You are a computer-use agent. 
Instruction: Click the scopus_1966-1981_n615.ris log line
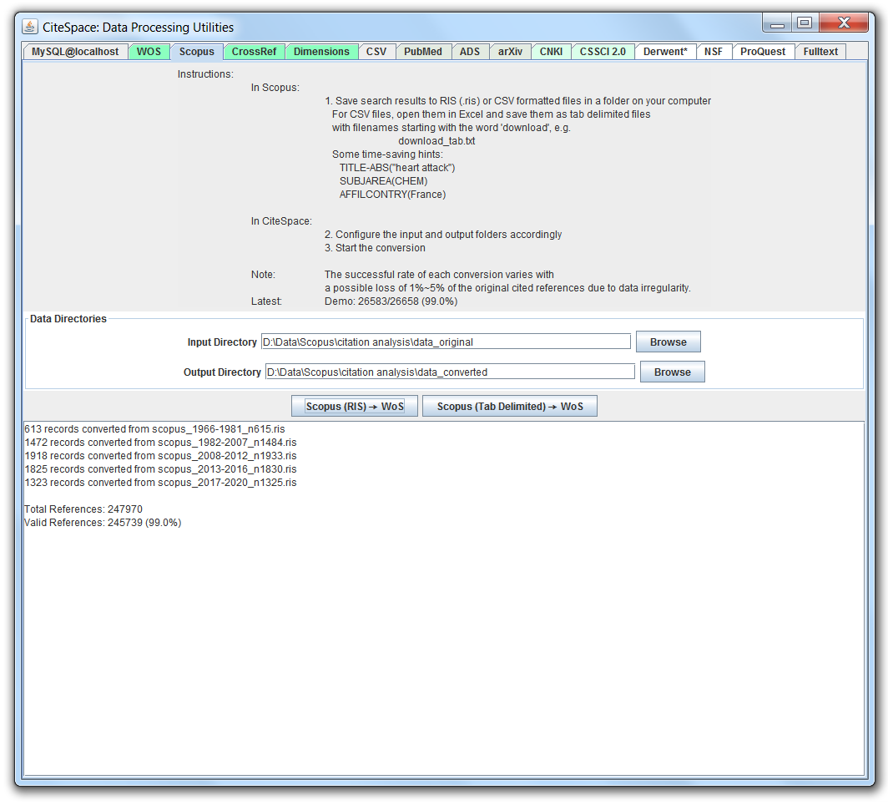pyautogui.click(x=154, y=429)
